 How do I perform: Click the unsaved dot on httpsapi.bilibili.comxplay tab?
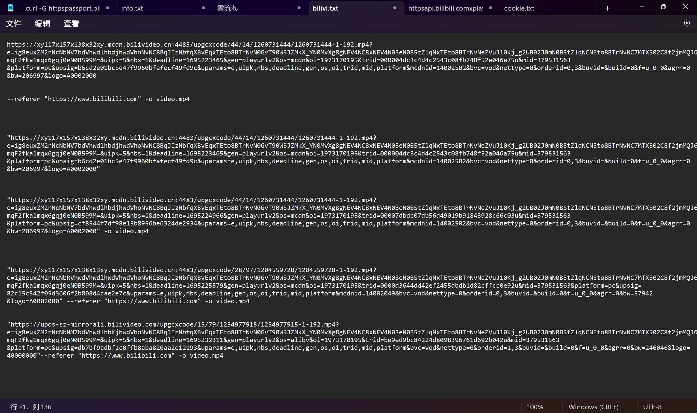tap(490, 8)
